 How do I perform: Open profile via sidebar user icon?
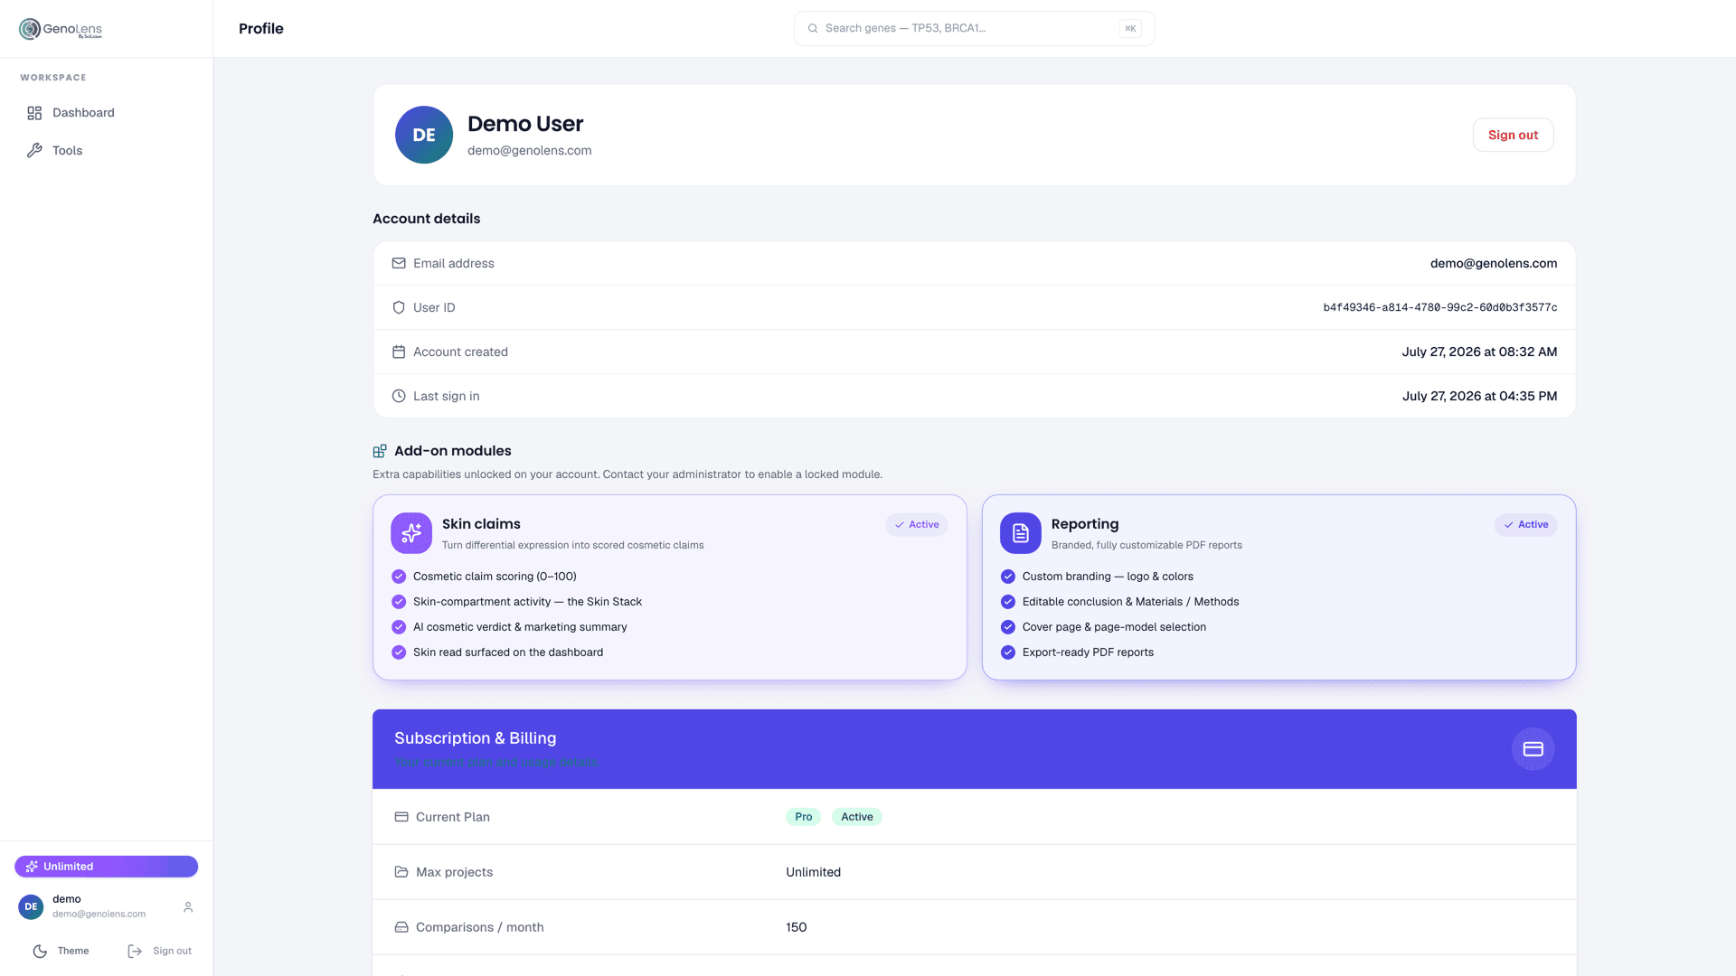(188, 906)
